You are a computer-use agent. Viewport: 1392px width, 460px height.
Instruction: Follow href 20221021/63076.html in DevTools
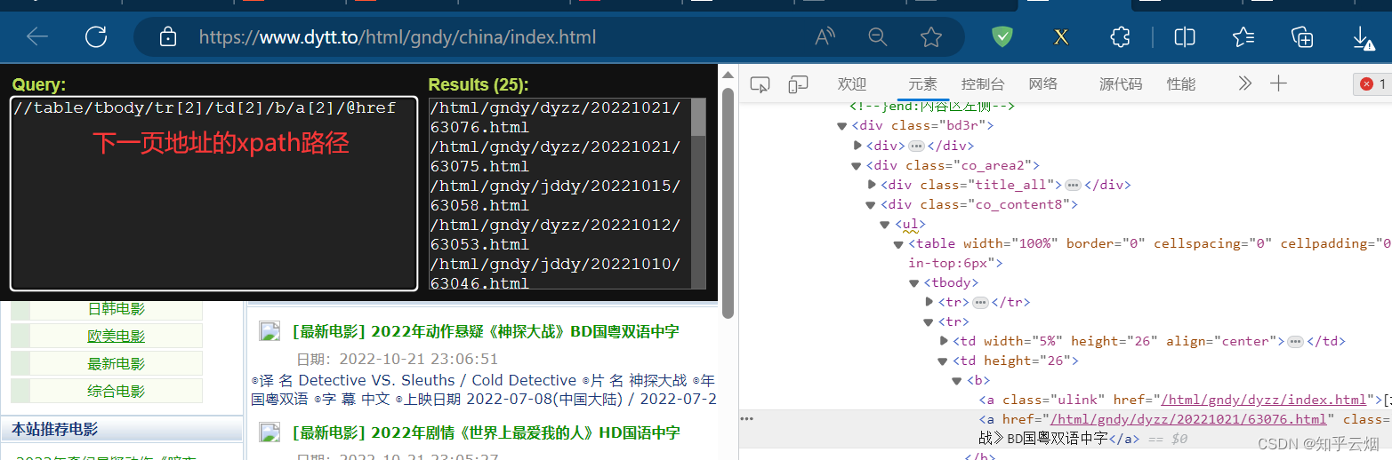point(1189,419)
